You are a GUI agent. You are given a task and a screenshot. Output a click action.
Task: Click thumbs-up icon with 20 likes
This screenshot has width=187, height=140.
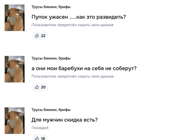pos(37,87)
